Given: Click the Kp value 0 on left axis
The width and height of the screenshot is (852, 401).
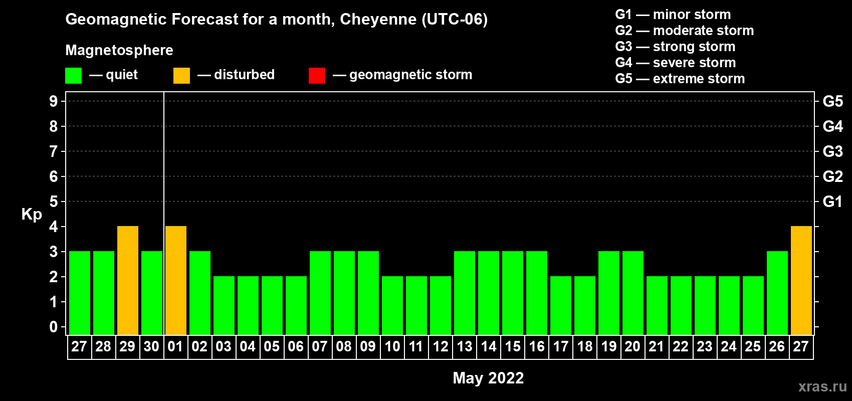Looking at the screenshot, I should click(x=54, y=327).
